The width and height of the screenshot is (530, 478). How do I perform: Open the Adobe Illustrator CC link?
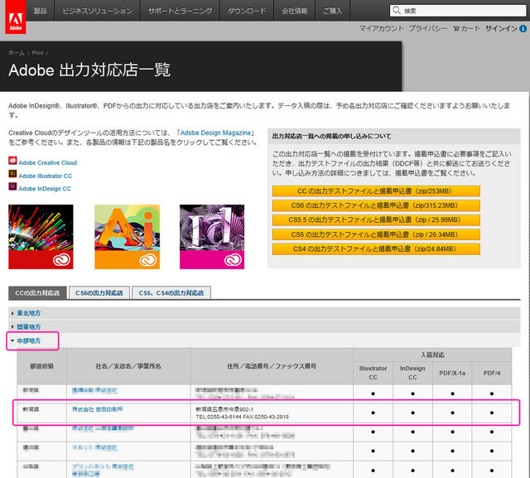pos(46,176)
